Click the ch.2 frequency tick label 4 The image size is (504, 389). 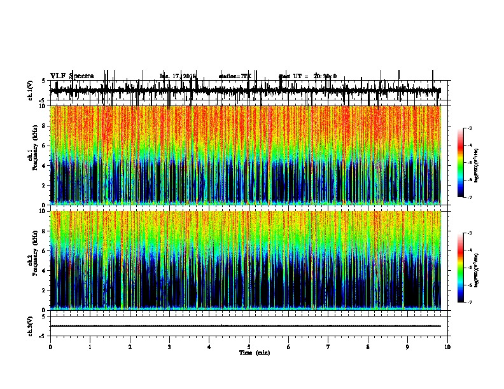[45, 271]
